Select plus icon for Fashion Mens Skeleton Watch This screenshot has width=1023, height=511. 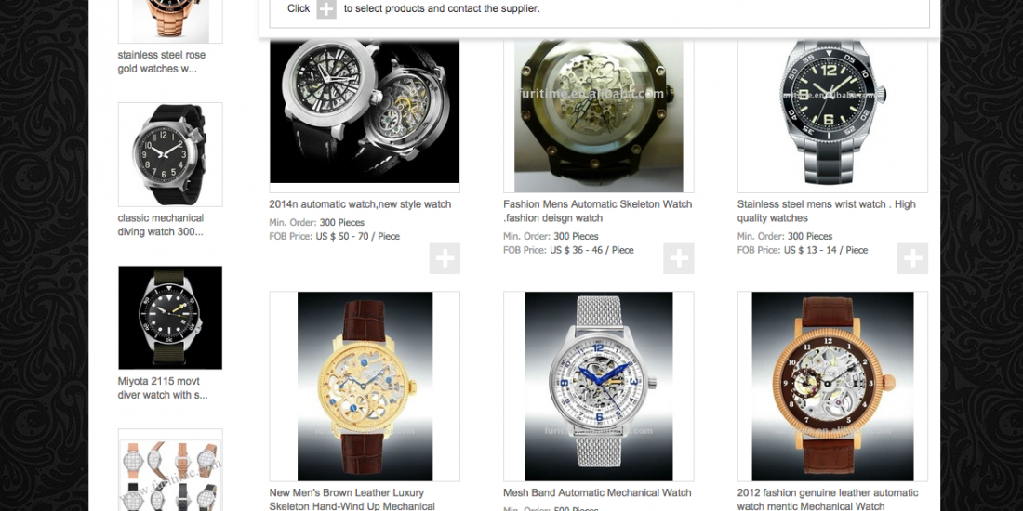[x=679, y=259]
